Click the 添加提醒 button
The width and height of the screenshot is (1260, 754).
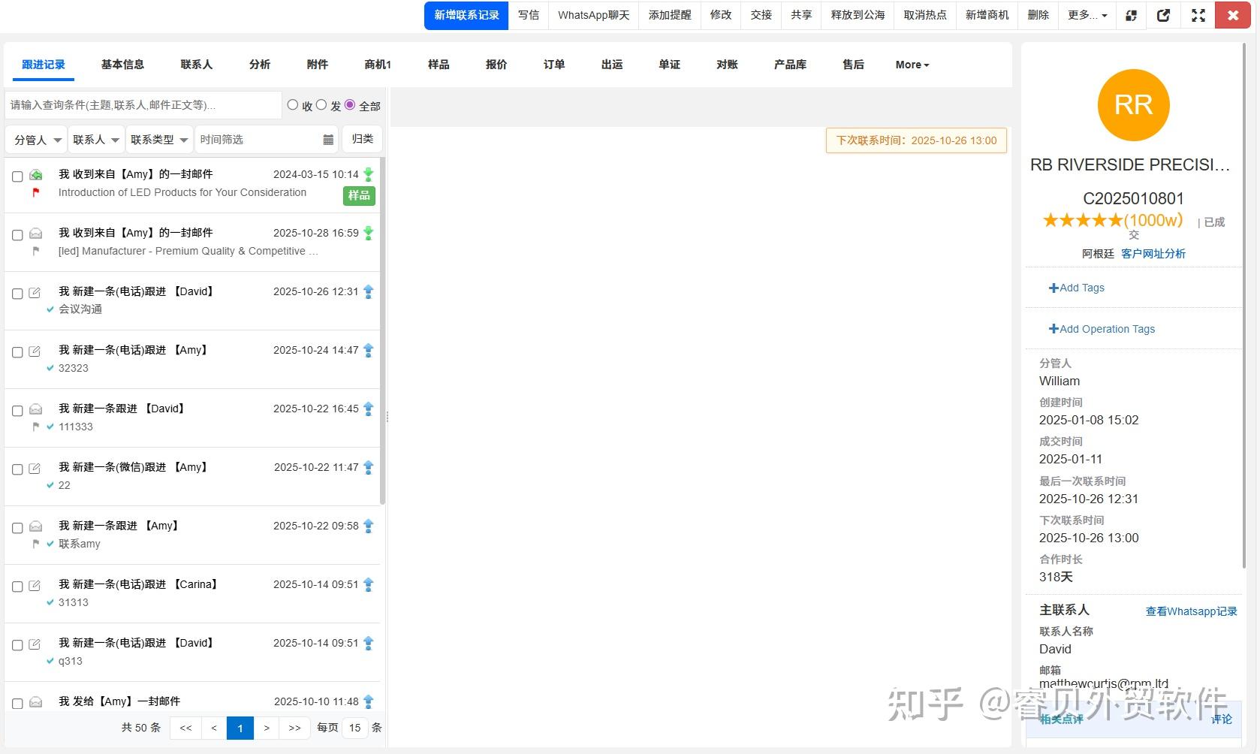click(x=670, y=15)
